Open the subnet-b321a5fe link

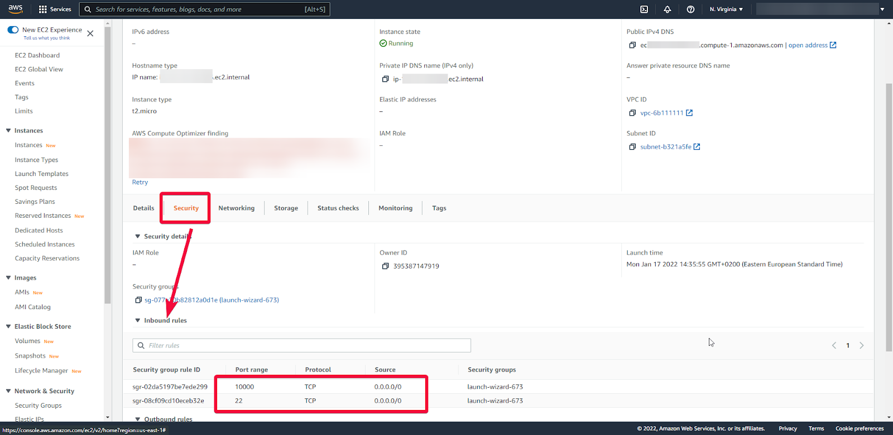coord(666,147)
